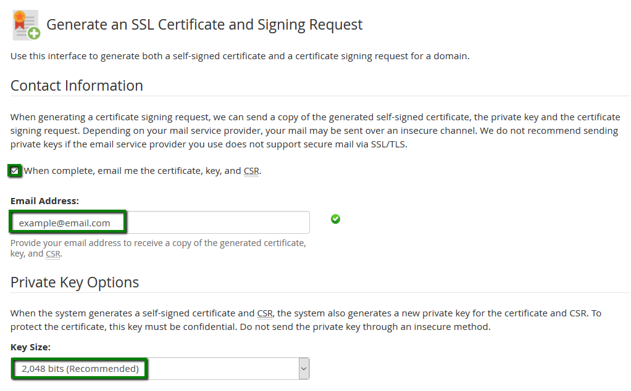631x391 pixels.
Task: Click the 'Use this interface' intro sentence
Action: [x=240, y=56]
